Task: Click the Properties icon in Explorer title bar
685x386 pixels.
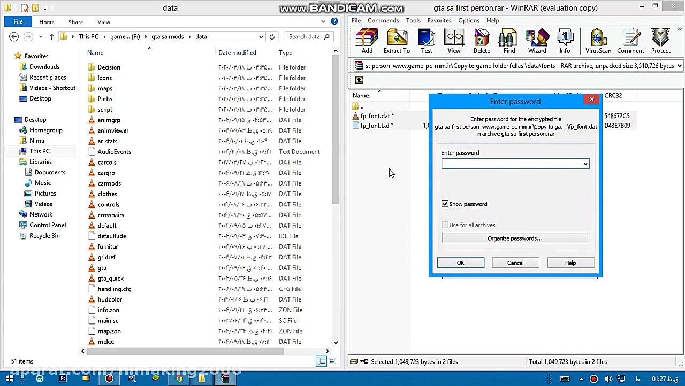Action: (x=25, y=8)
